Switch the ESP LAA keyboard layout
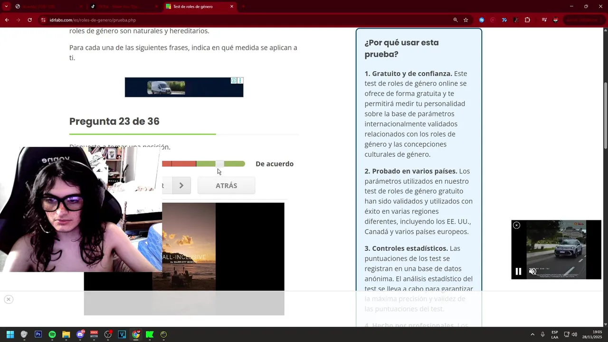The height and width of the screenshot is (342, 608). (555, 334)
